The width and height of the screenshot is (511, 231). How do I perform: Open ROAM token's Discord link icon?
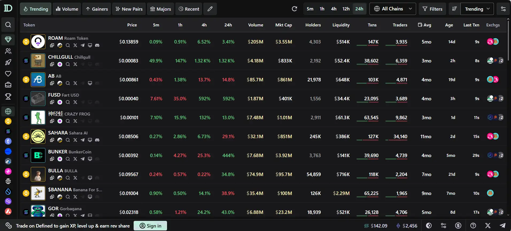97,45
